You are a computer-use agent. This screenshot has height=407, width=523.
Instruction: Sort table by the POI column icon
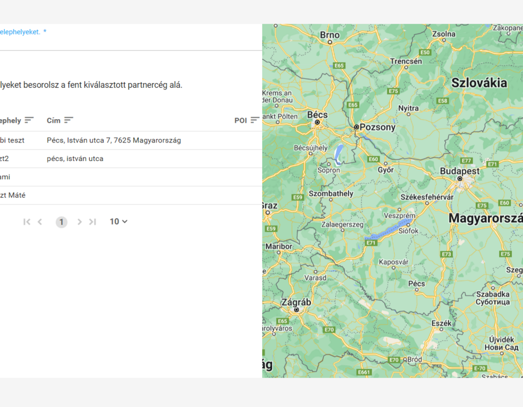tap(255, 120)
